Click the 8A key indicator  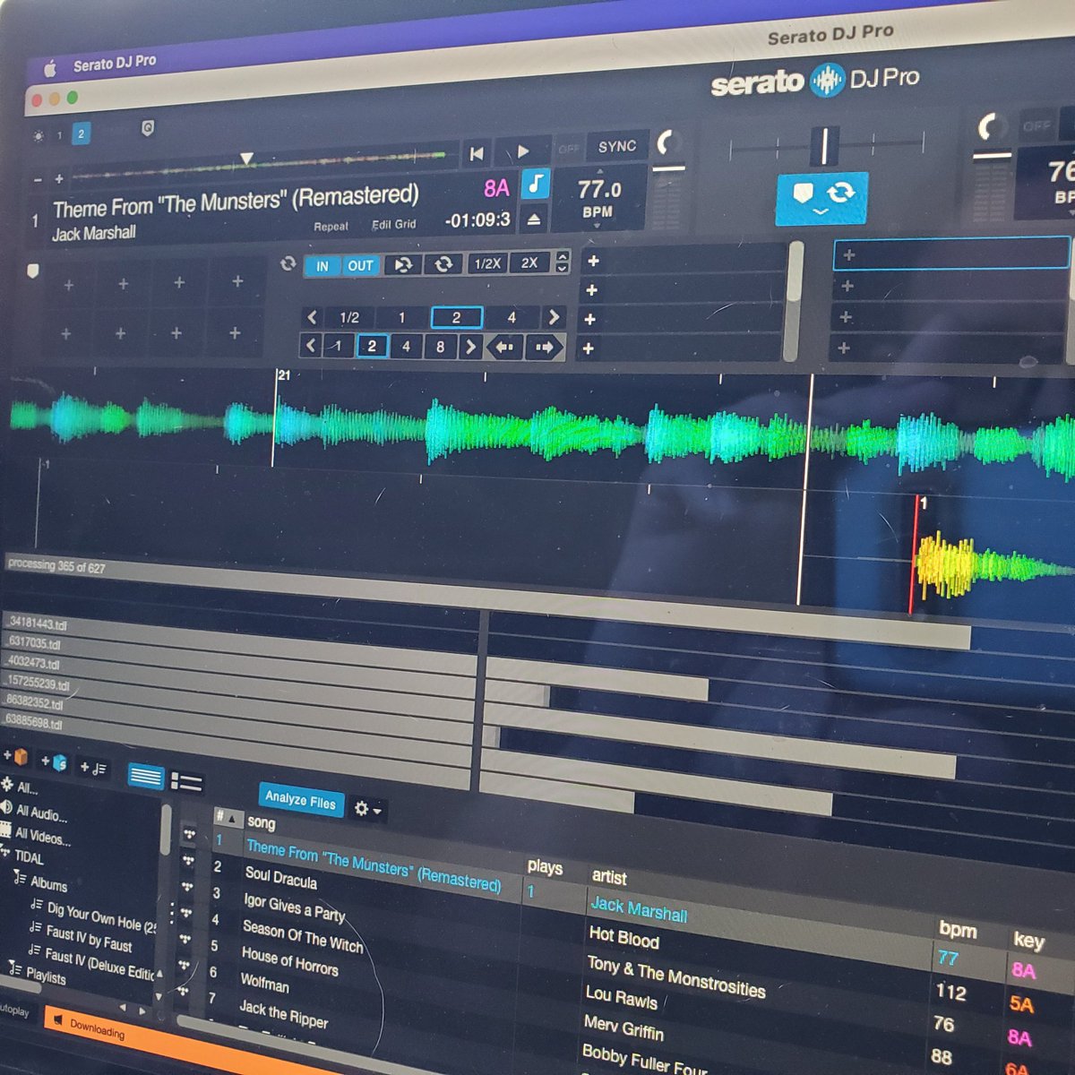tap(496, 187)
